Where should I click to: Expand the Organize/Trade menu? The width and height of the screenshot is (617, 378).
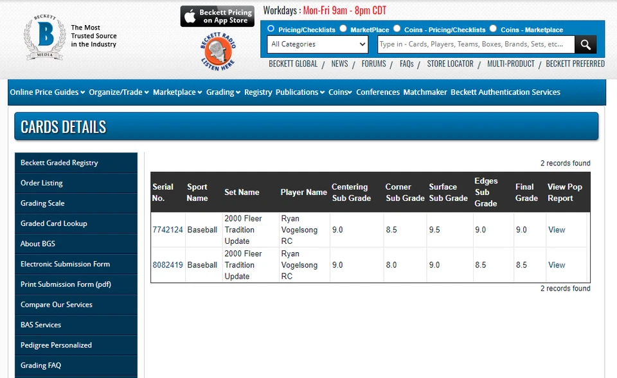119,92
